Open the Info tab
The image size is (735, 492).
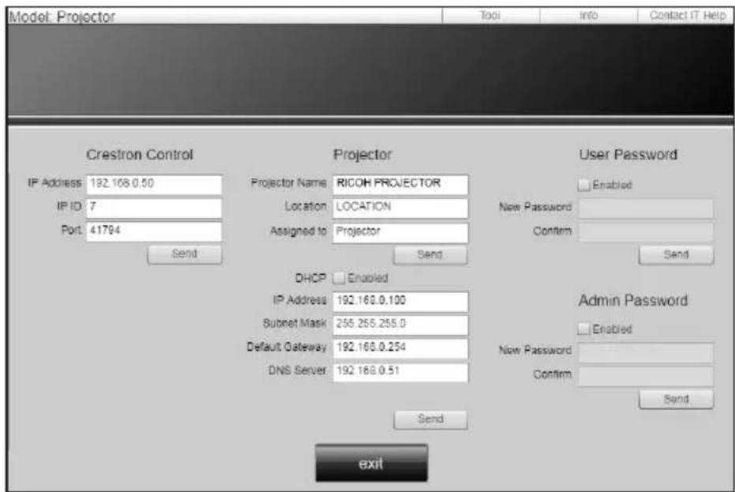click(588, 16)
